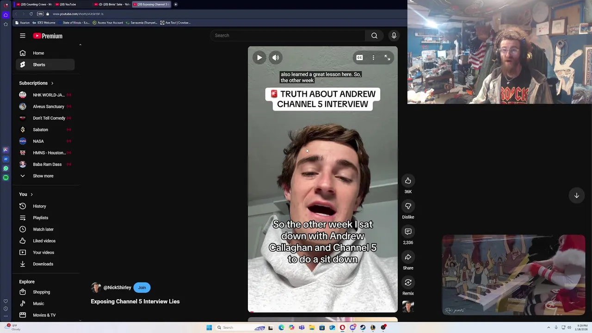Expand the Subscriptions section chevron
This screenshot has width=592, height=333.
[52, 83]
